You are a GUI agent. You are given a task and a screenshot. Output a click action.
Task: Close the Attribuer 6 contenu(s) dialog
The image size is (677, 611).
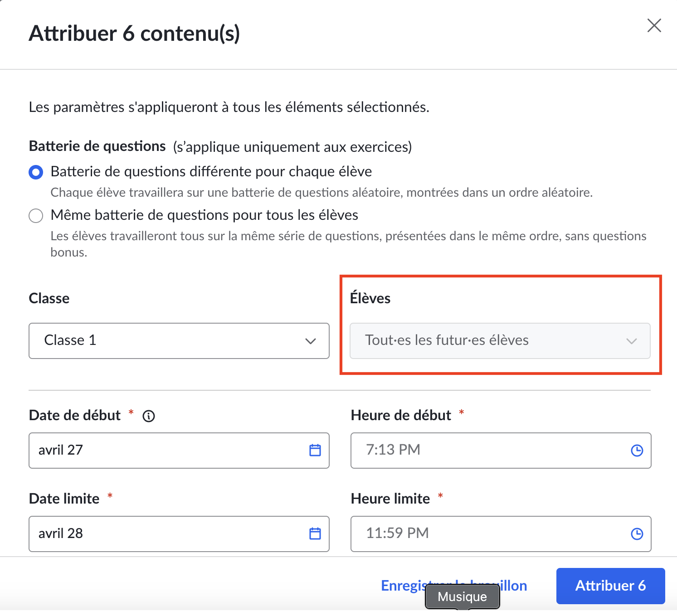pyautogui.click(x=654, y=25)
